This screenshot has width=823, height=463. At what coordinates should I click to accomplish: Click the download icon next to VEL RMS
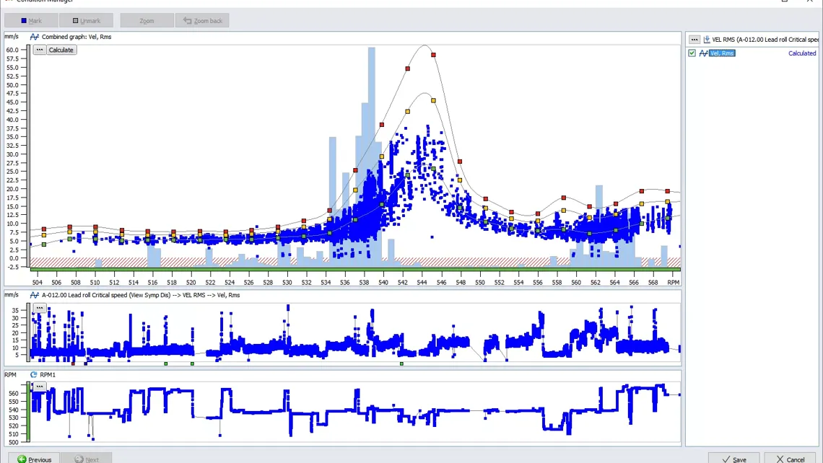tap(706, 39)
